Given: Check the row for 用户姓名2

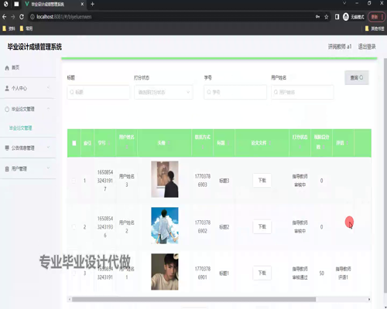Looking at the screenshot, I should point(74,227).
